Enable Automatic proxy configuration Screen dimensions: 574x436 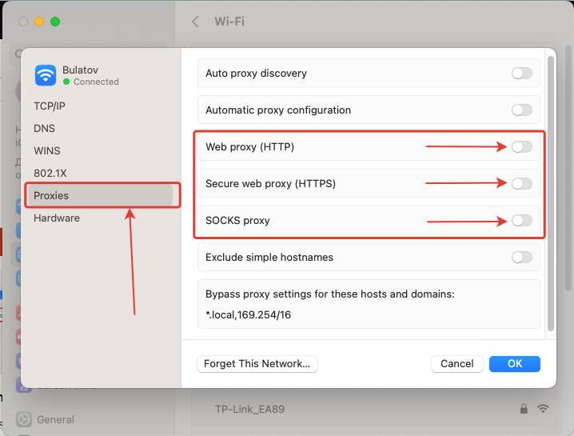(521, 110)
